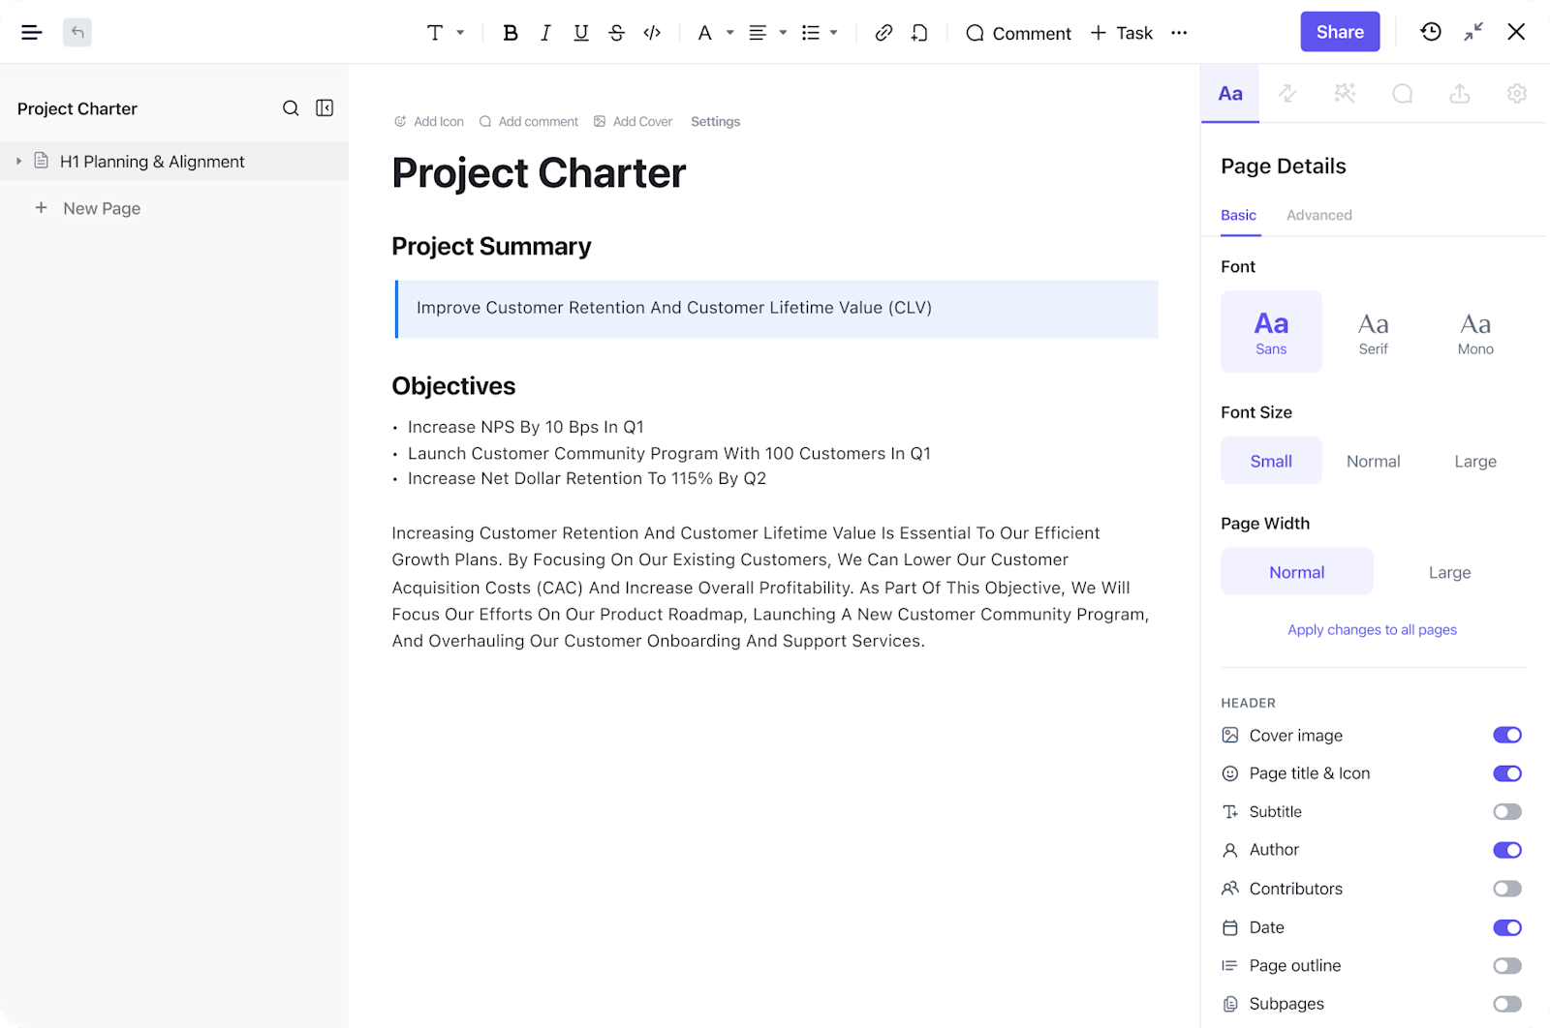
Task: Open the page settings gear icon
Action: [x=1515, y=93]
